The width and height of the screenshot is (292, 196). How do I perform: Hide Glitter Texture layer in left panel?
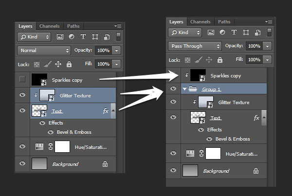pyautogui.click(x=22, y=95)
